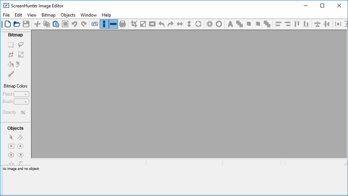
Task: Open the Objects menu
Action: 68,15
